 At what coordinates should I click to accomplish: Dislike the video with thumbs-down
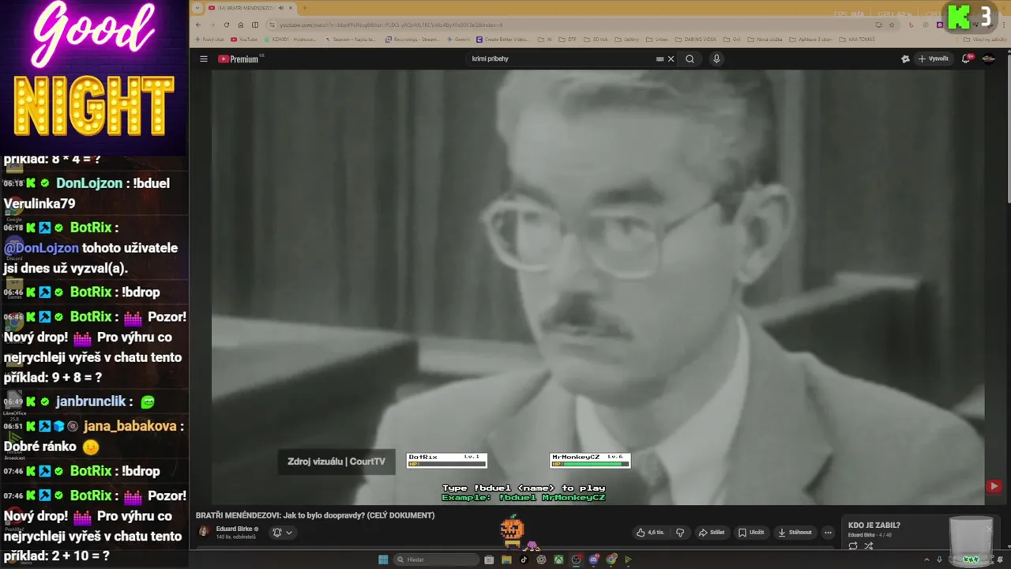pos(680,533)
